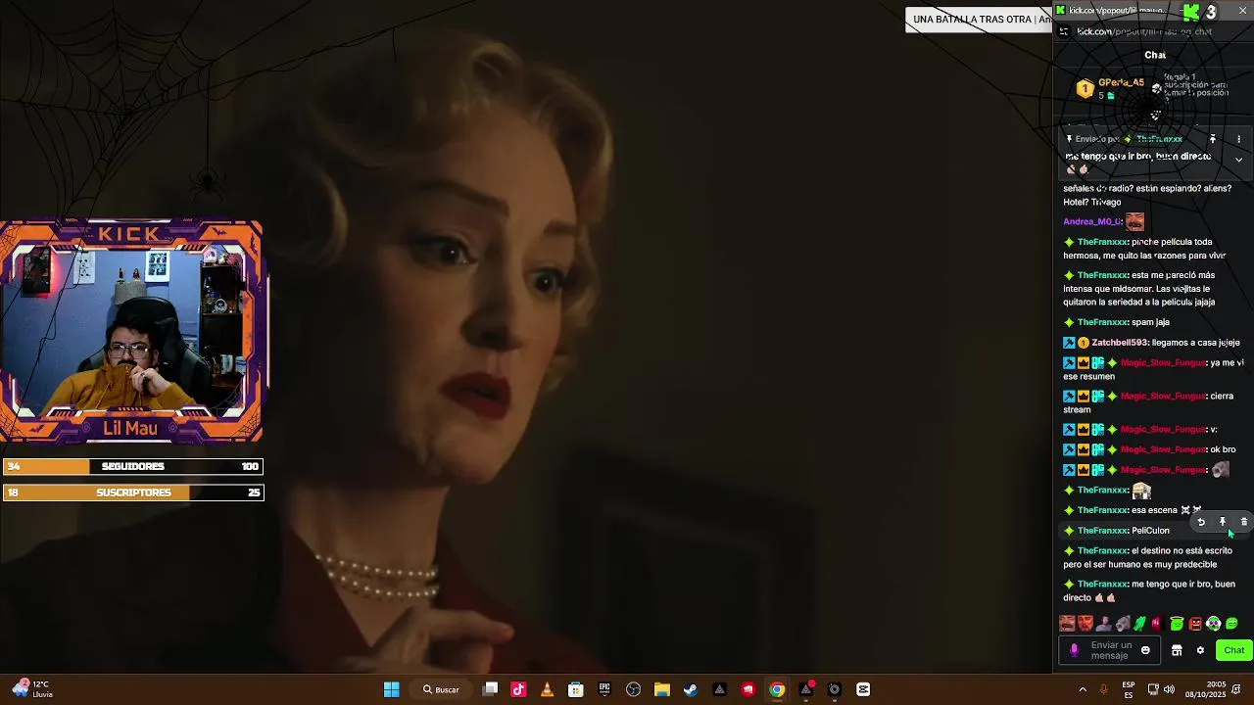The width and height of the screenshot is (1254, 705).
Task: Expand the pinned message chevron
Action: pos(1238,160)
